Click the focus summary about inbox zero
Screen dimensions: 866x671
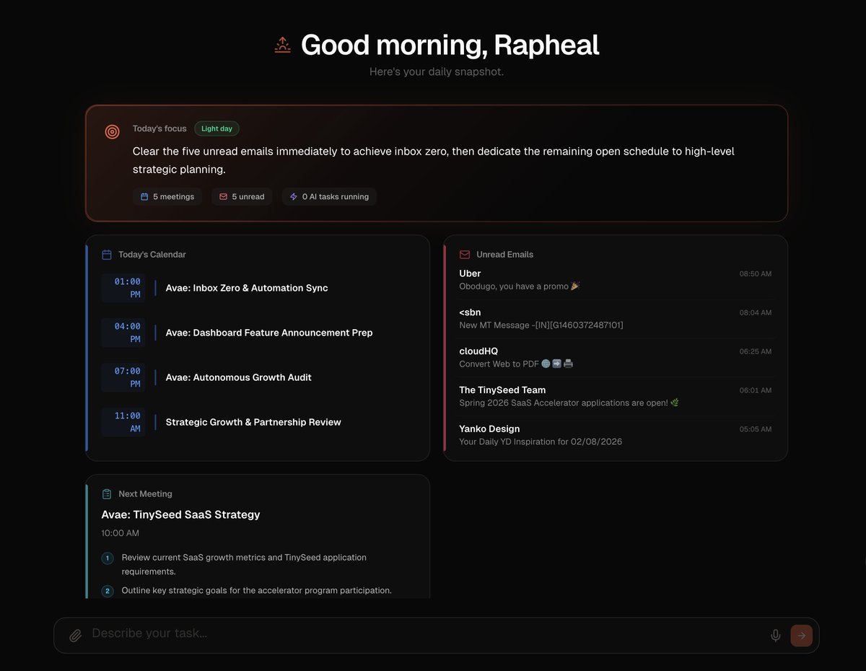tap(434, 160)
